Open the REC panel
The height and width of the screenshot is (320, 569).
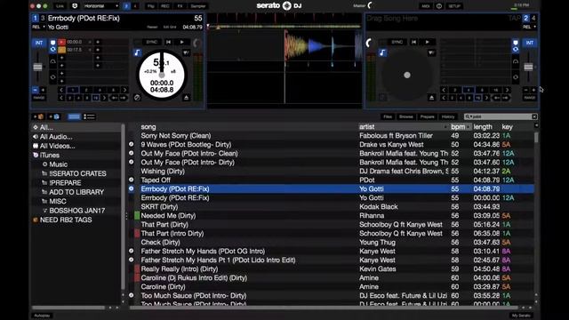[165, 6]
